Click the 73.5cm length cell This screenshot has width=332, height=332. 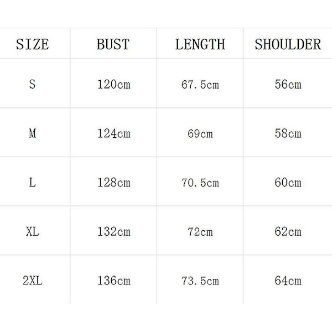(x=200, y=281)
